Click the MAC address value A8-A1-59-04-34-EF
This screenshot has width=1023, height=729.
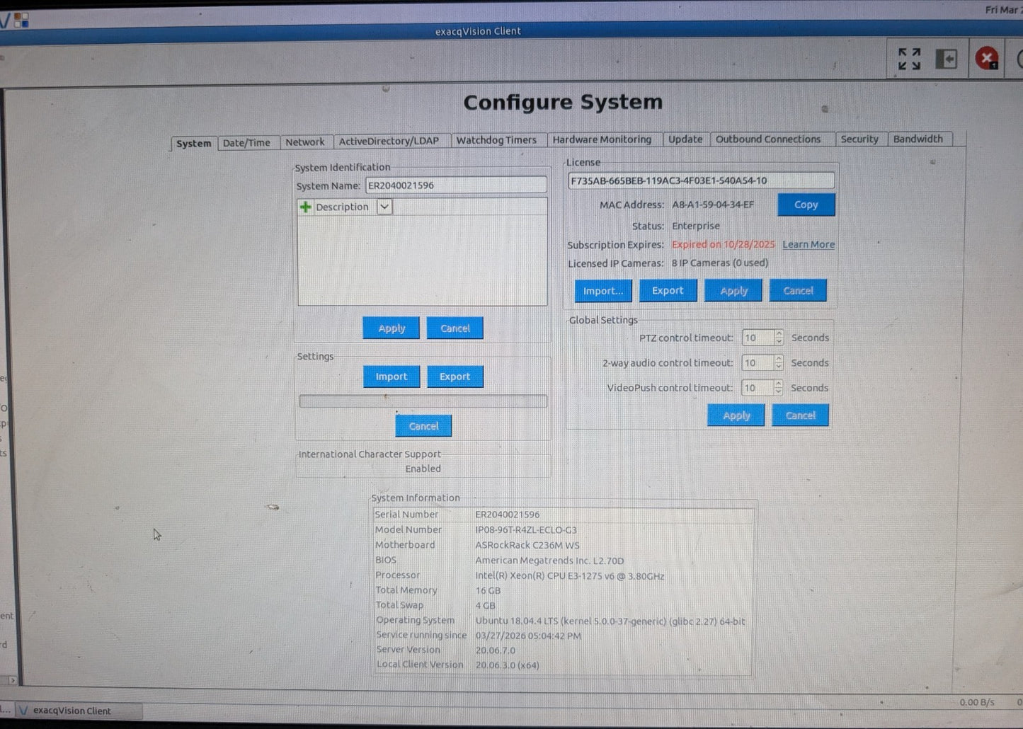(x=713, y=205)
